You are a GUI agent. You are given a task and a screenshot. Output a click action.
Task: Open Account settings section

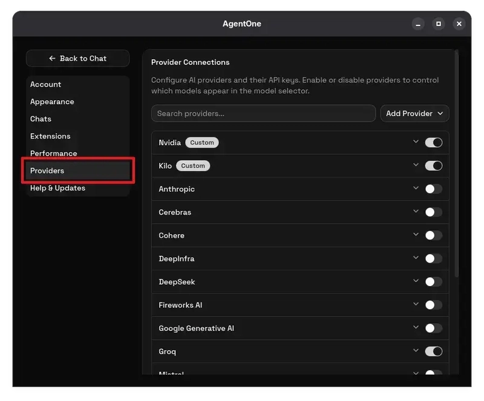coord(78,84)
